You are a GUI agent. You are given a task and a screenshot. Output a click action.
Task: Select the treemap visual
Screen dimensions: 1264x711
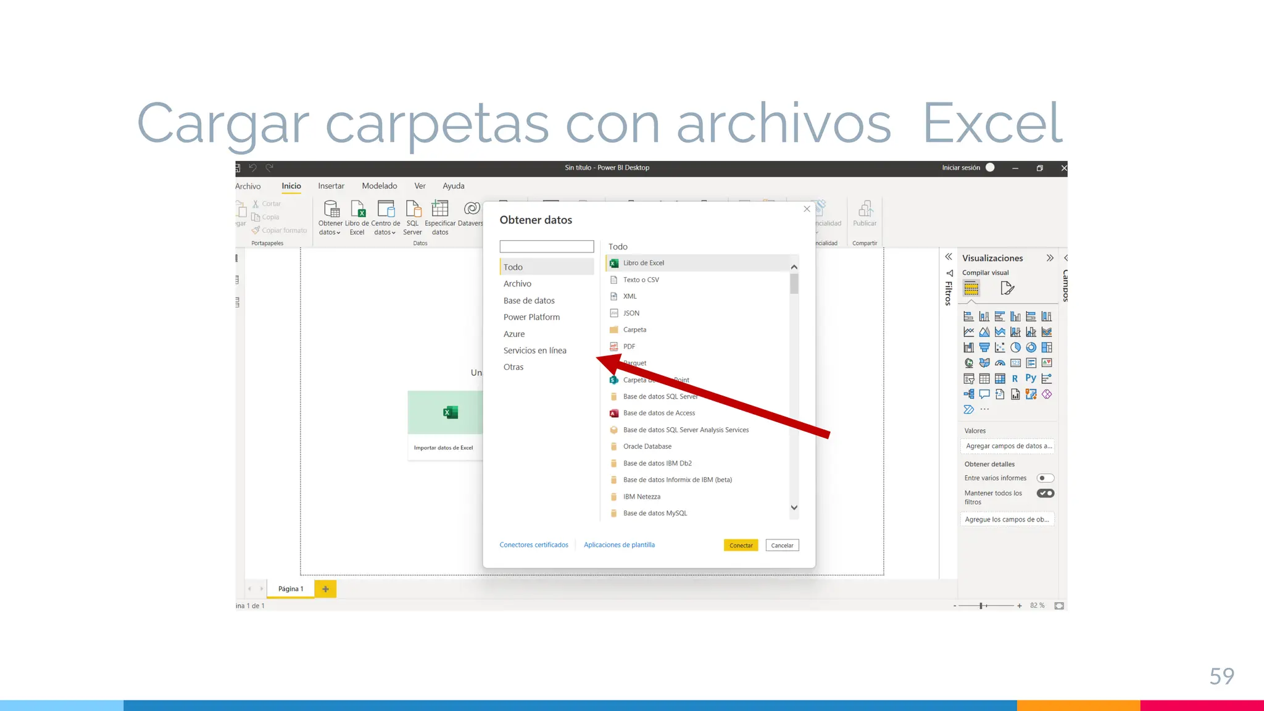(1047, 347)
